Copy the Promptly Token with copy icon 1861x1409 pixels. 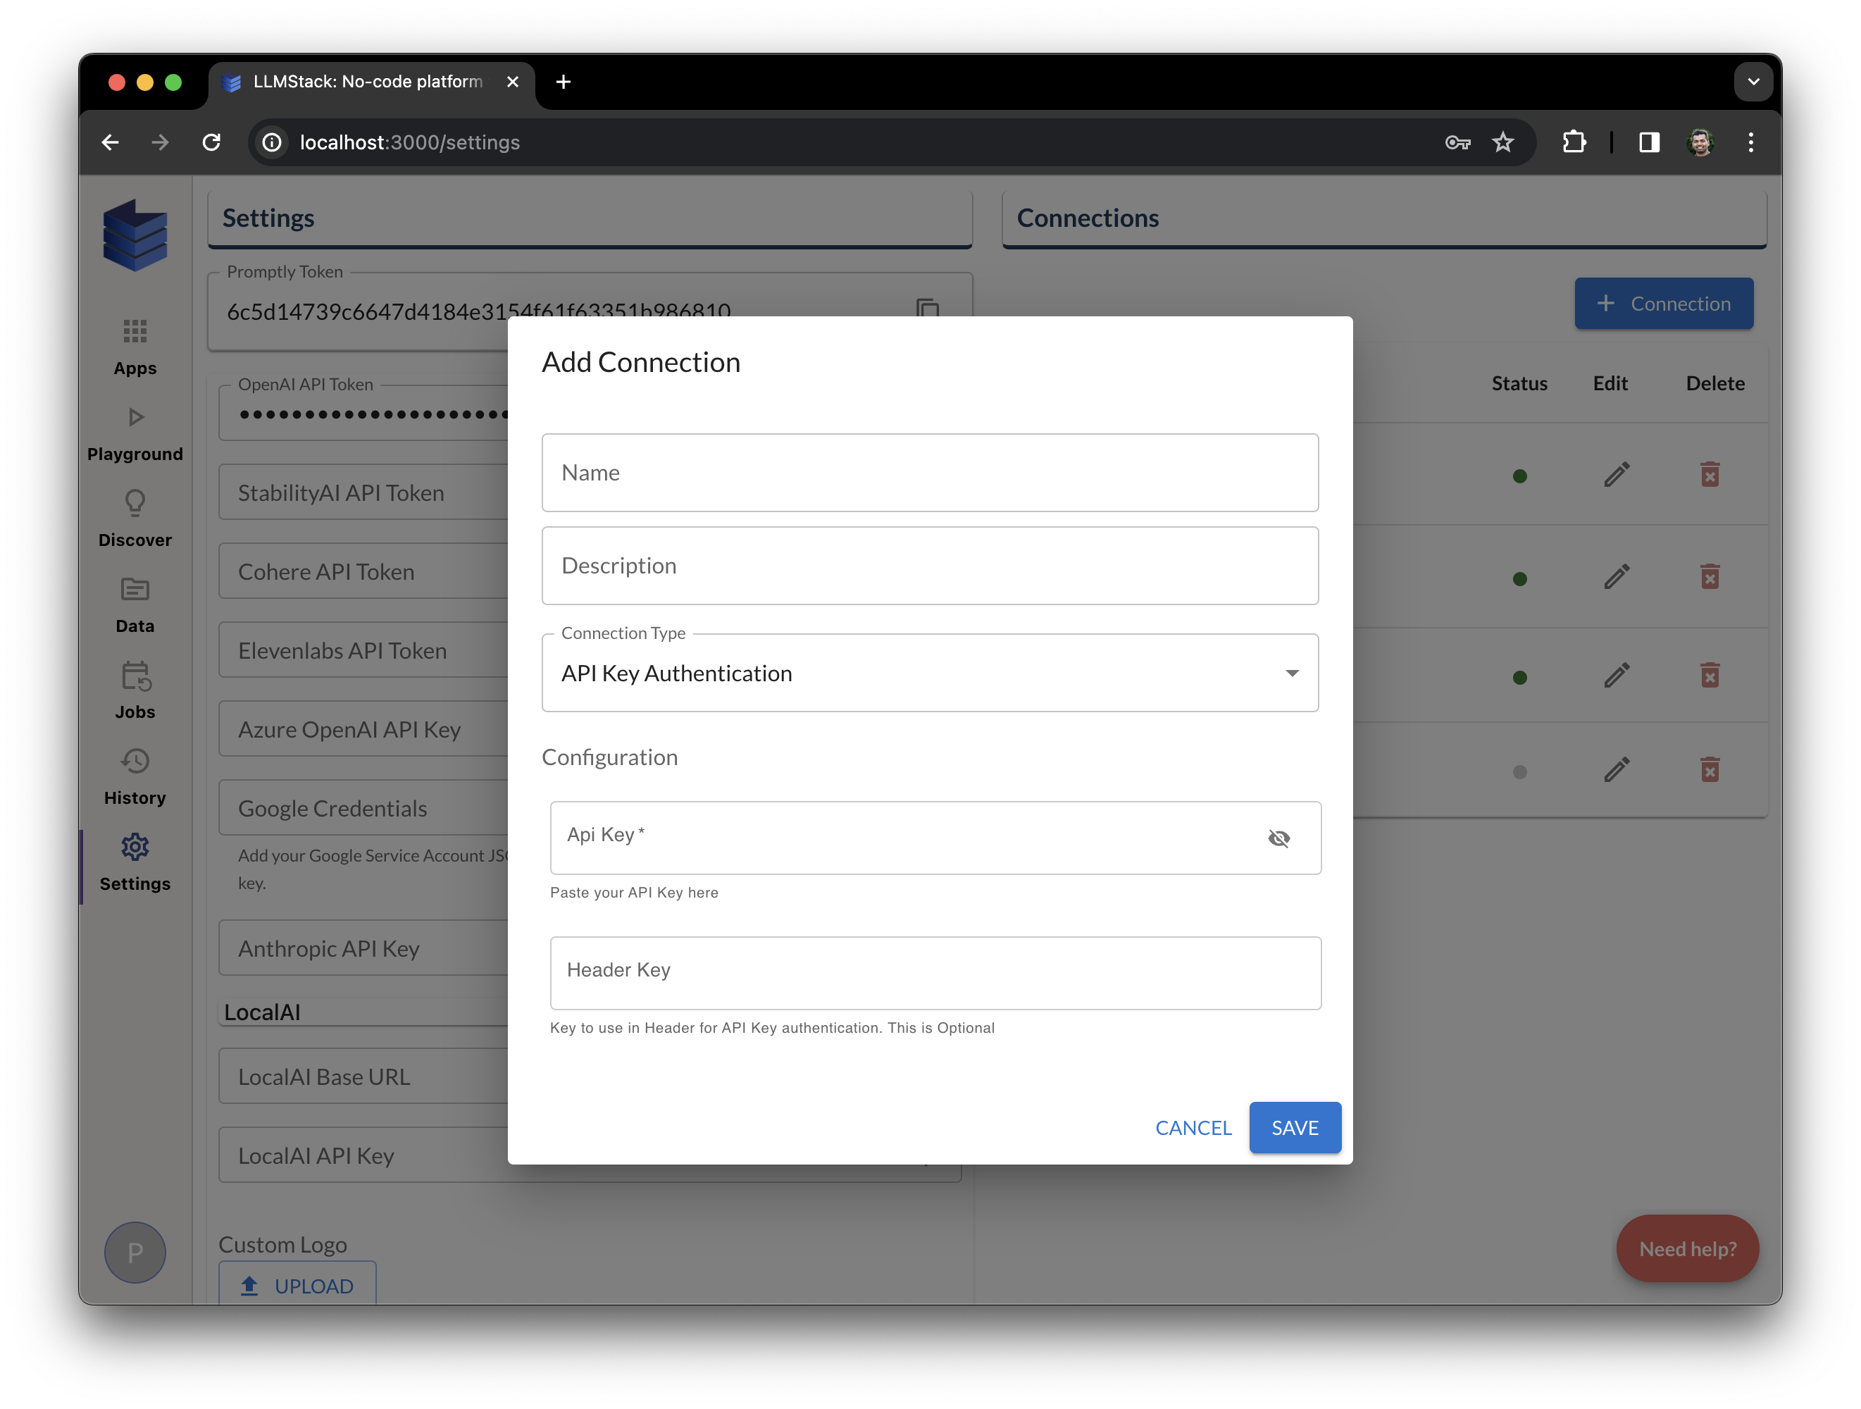pyautogui.click(x=927, y=309)
